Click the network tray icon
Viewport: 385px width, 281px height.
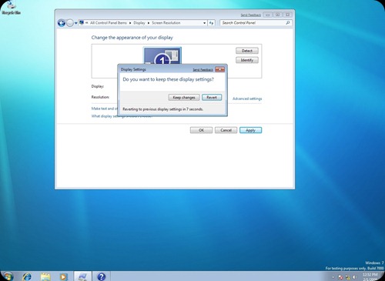pyautogui.click(x=348, y=277)
